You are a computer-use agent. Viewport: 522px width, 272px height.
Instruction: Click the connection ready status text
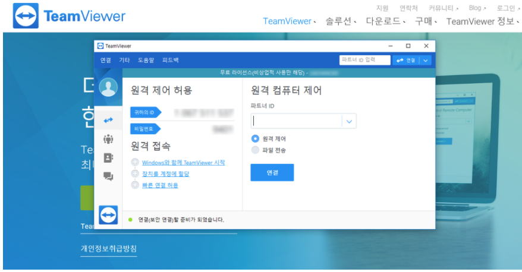[x=181, y=220]
